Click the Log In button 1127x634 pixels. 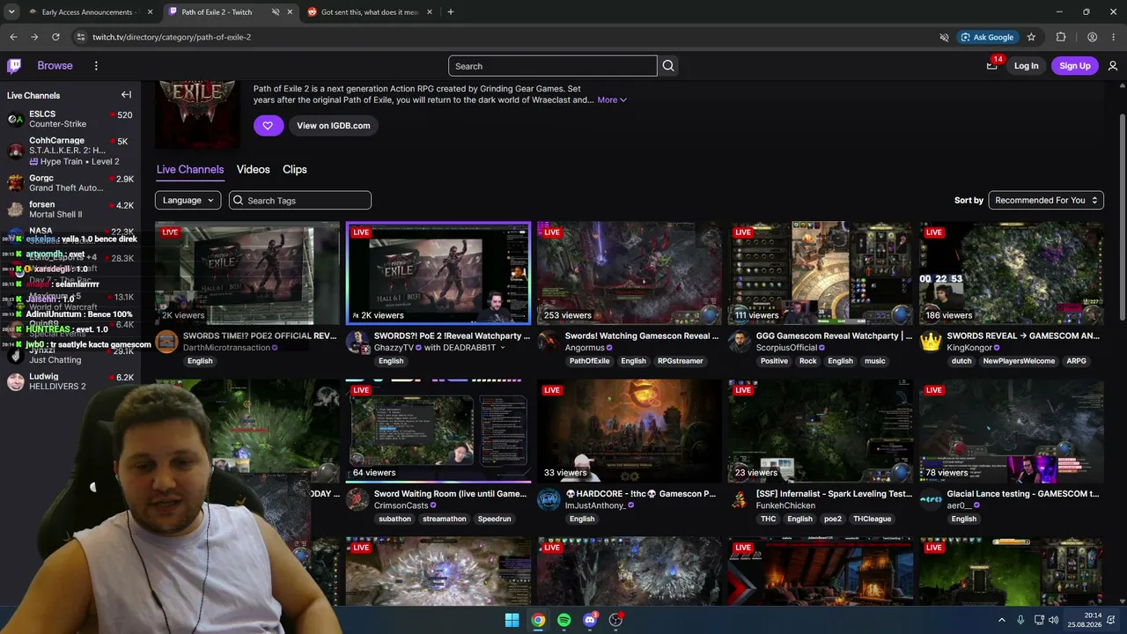coord(1026,66)
